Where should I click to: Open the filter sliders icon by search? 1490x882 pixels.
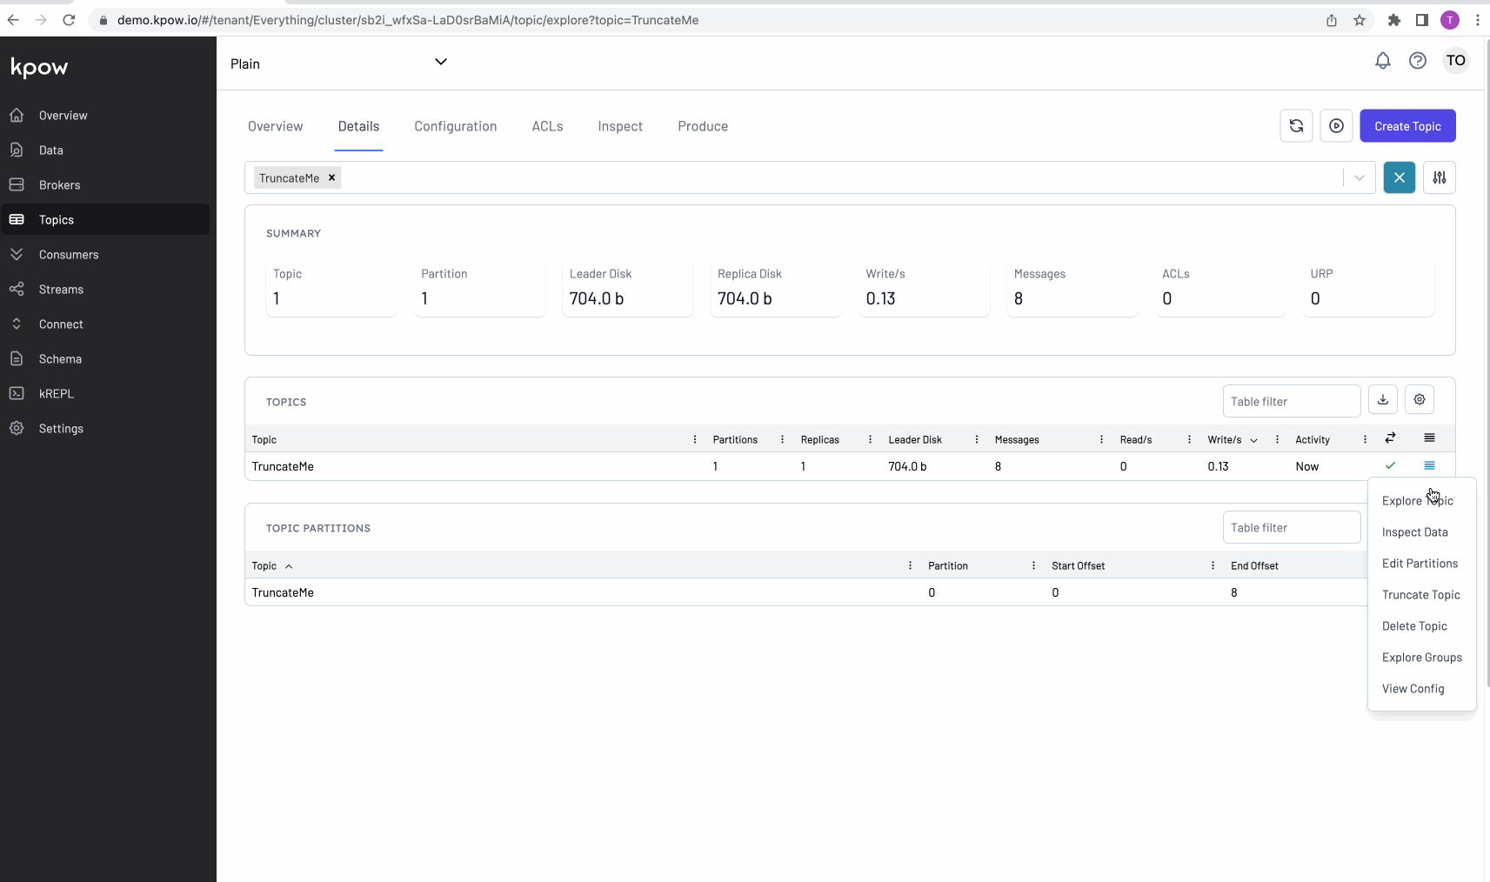pos(1439,177)
